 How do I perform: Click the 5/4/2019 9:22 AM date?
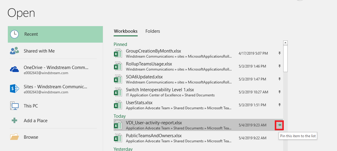point(253,138)
